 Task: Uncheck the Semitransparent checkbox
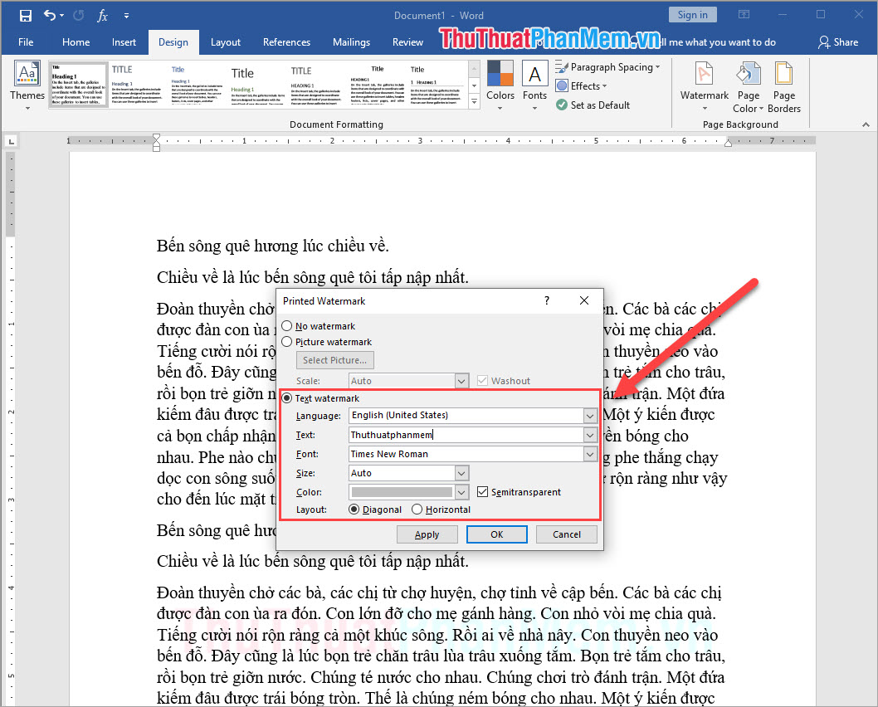482,491
